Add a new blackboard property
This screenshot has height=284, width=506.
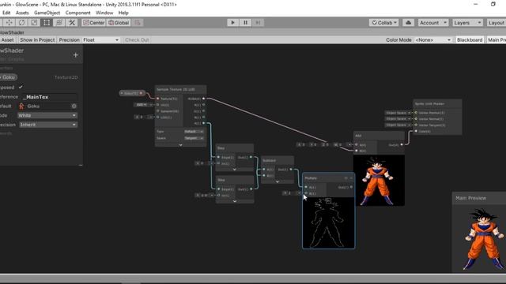click(76, 55)
